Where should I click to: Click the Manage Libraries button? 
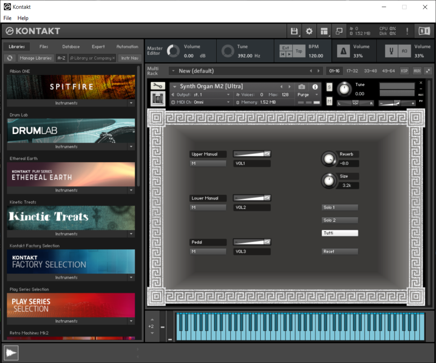[x=36, y=58]
